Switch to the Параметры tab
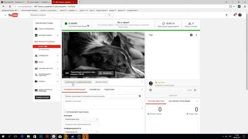Screen dimensions: 248x139 click(x=95, y=90)
